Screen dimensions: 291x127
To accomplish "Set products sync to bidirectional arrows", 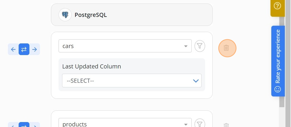I will click(x=24, y=125).
